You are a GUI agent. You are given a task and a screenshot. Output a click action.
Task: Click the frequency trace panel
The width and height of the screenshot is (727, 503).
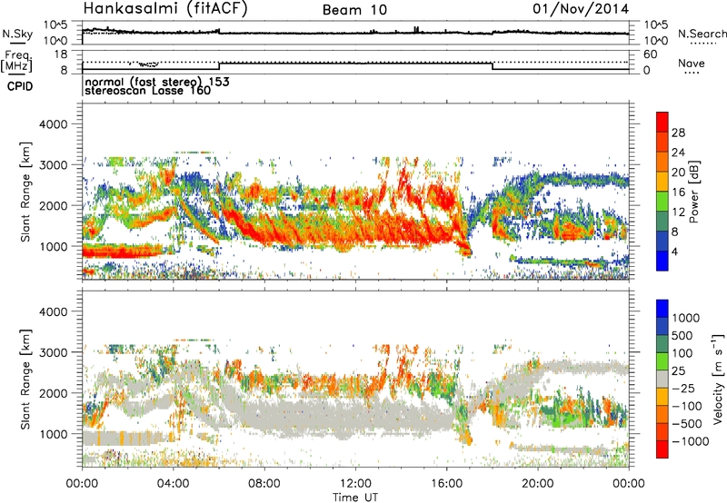[x=355, y=63]
